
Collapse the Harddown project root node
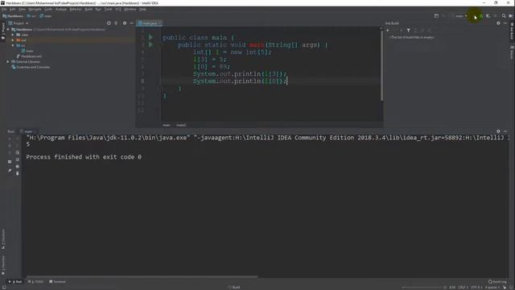(8, 30)
